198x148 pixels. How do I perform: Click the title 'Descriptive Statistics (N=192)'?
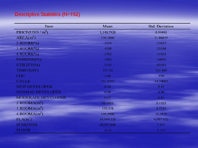click(x=47, y=14)
